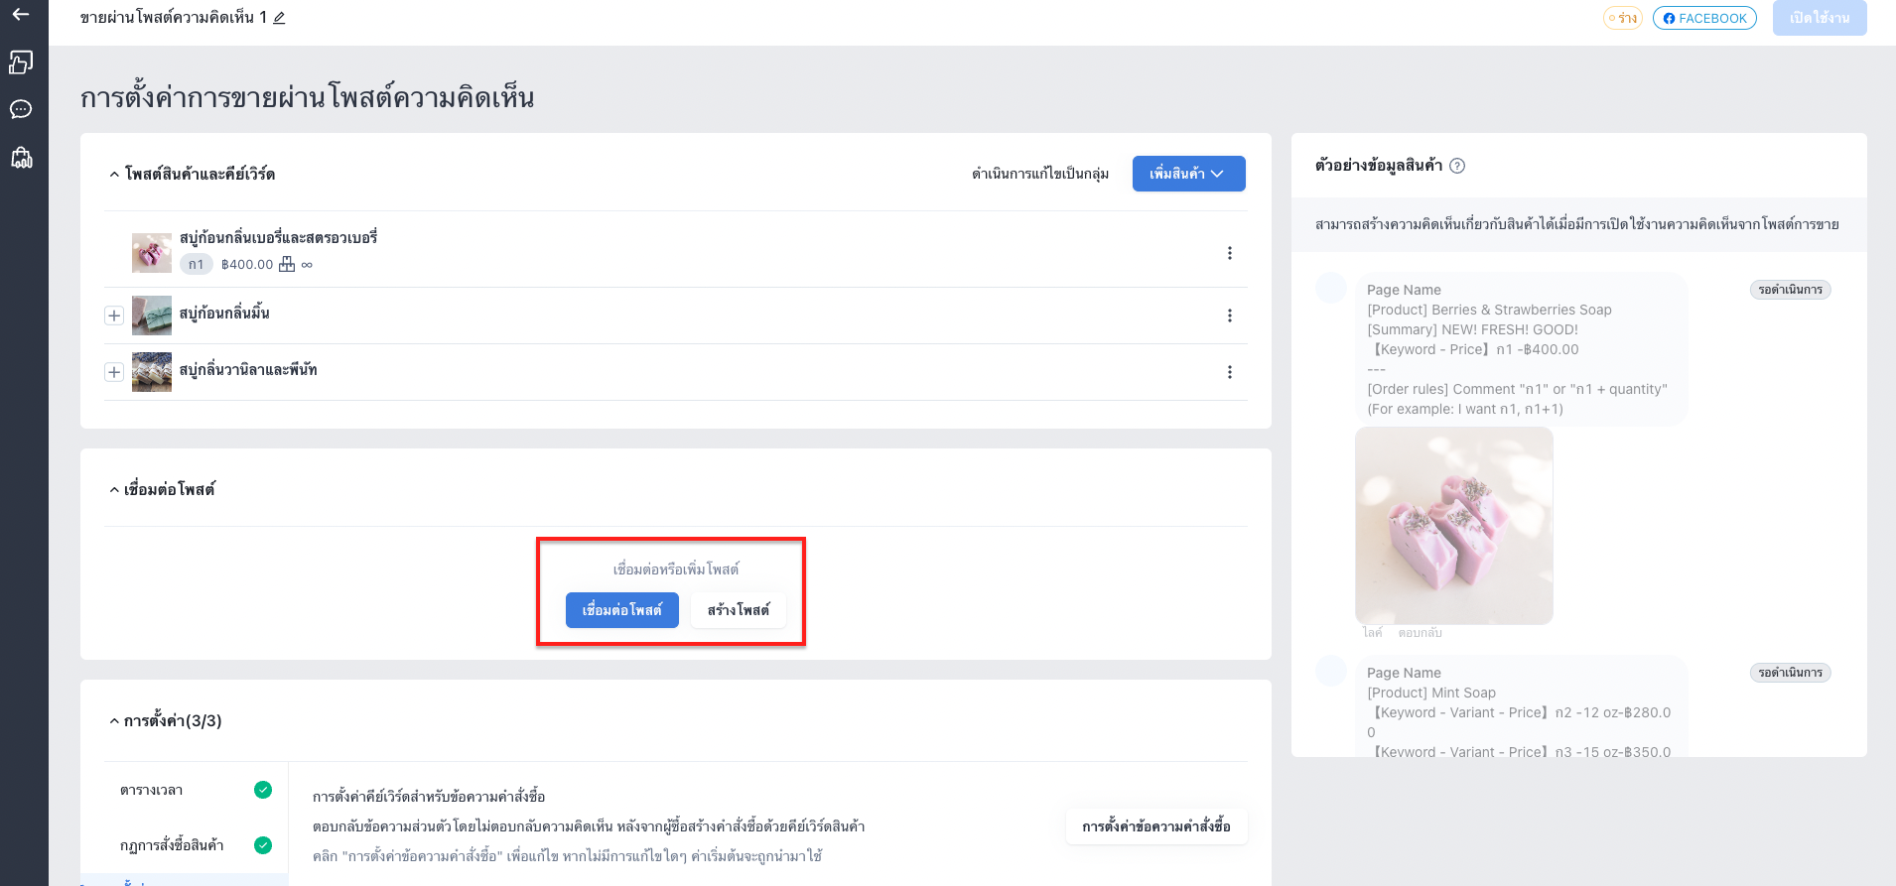Viewport: 1896px width, 886px height.
Task: Click การตั้งค่าข้อความคำสั่งซื้อ button
Action: 1156,826
